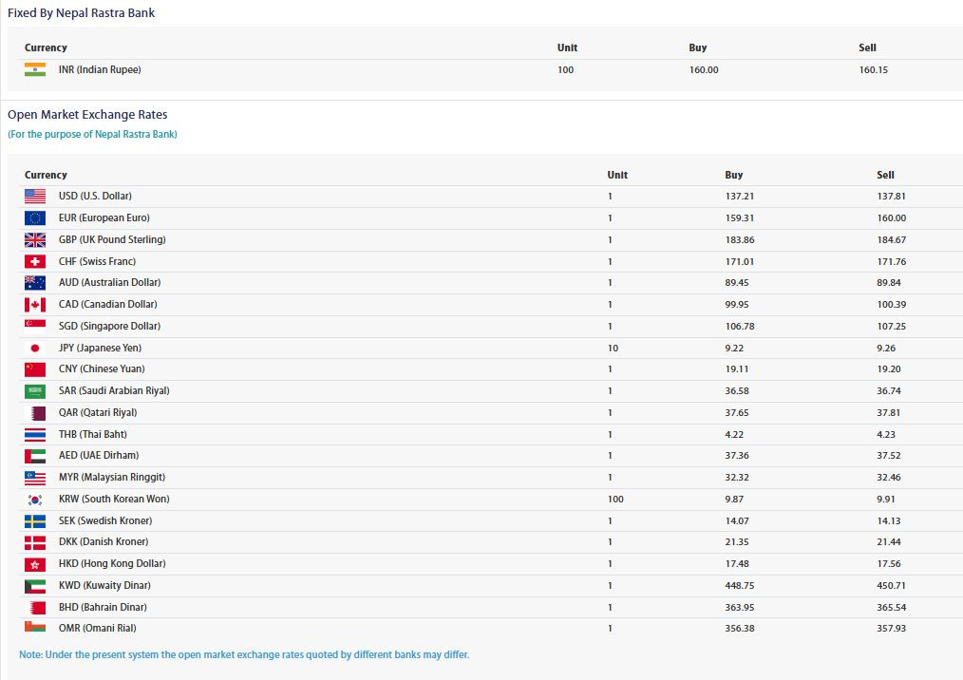Click the KWD buy rate 448.75
The height and width of the screenshot is (680, 963).
click(740, 586)
